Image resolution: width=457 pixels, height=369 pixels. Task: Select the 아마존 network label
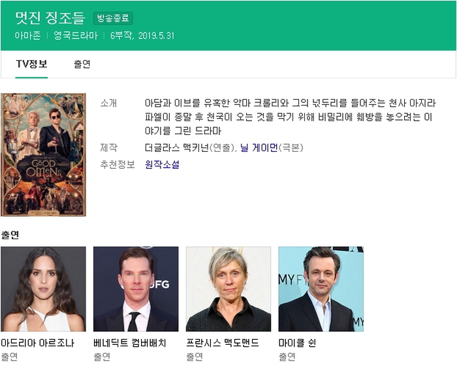tap(27, 35)
